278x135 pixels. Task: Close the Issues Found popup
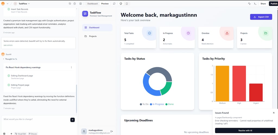click(274, 113)
